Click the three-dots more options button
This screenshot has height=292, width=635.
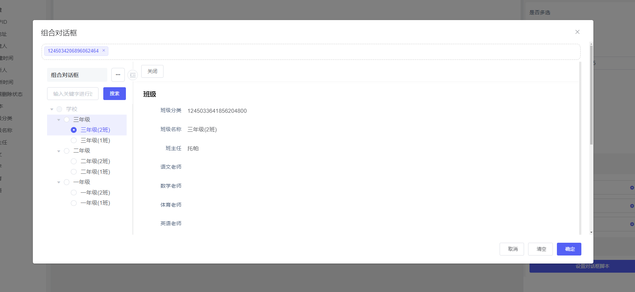118,75
